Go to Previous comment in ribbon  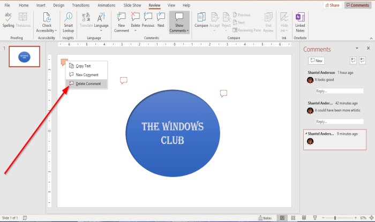[148, 20]
